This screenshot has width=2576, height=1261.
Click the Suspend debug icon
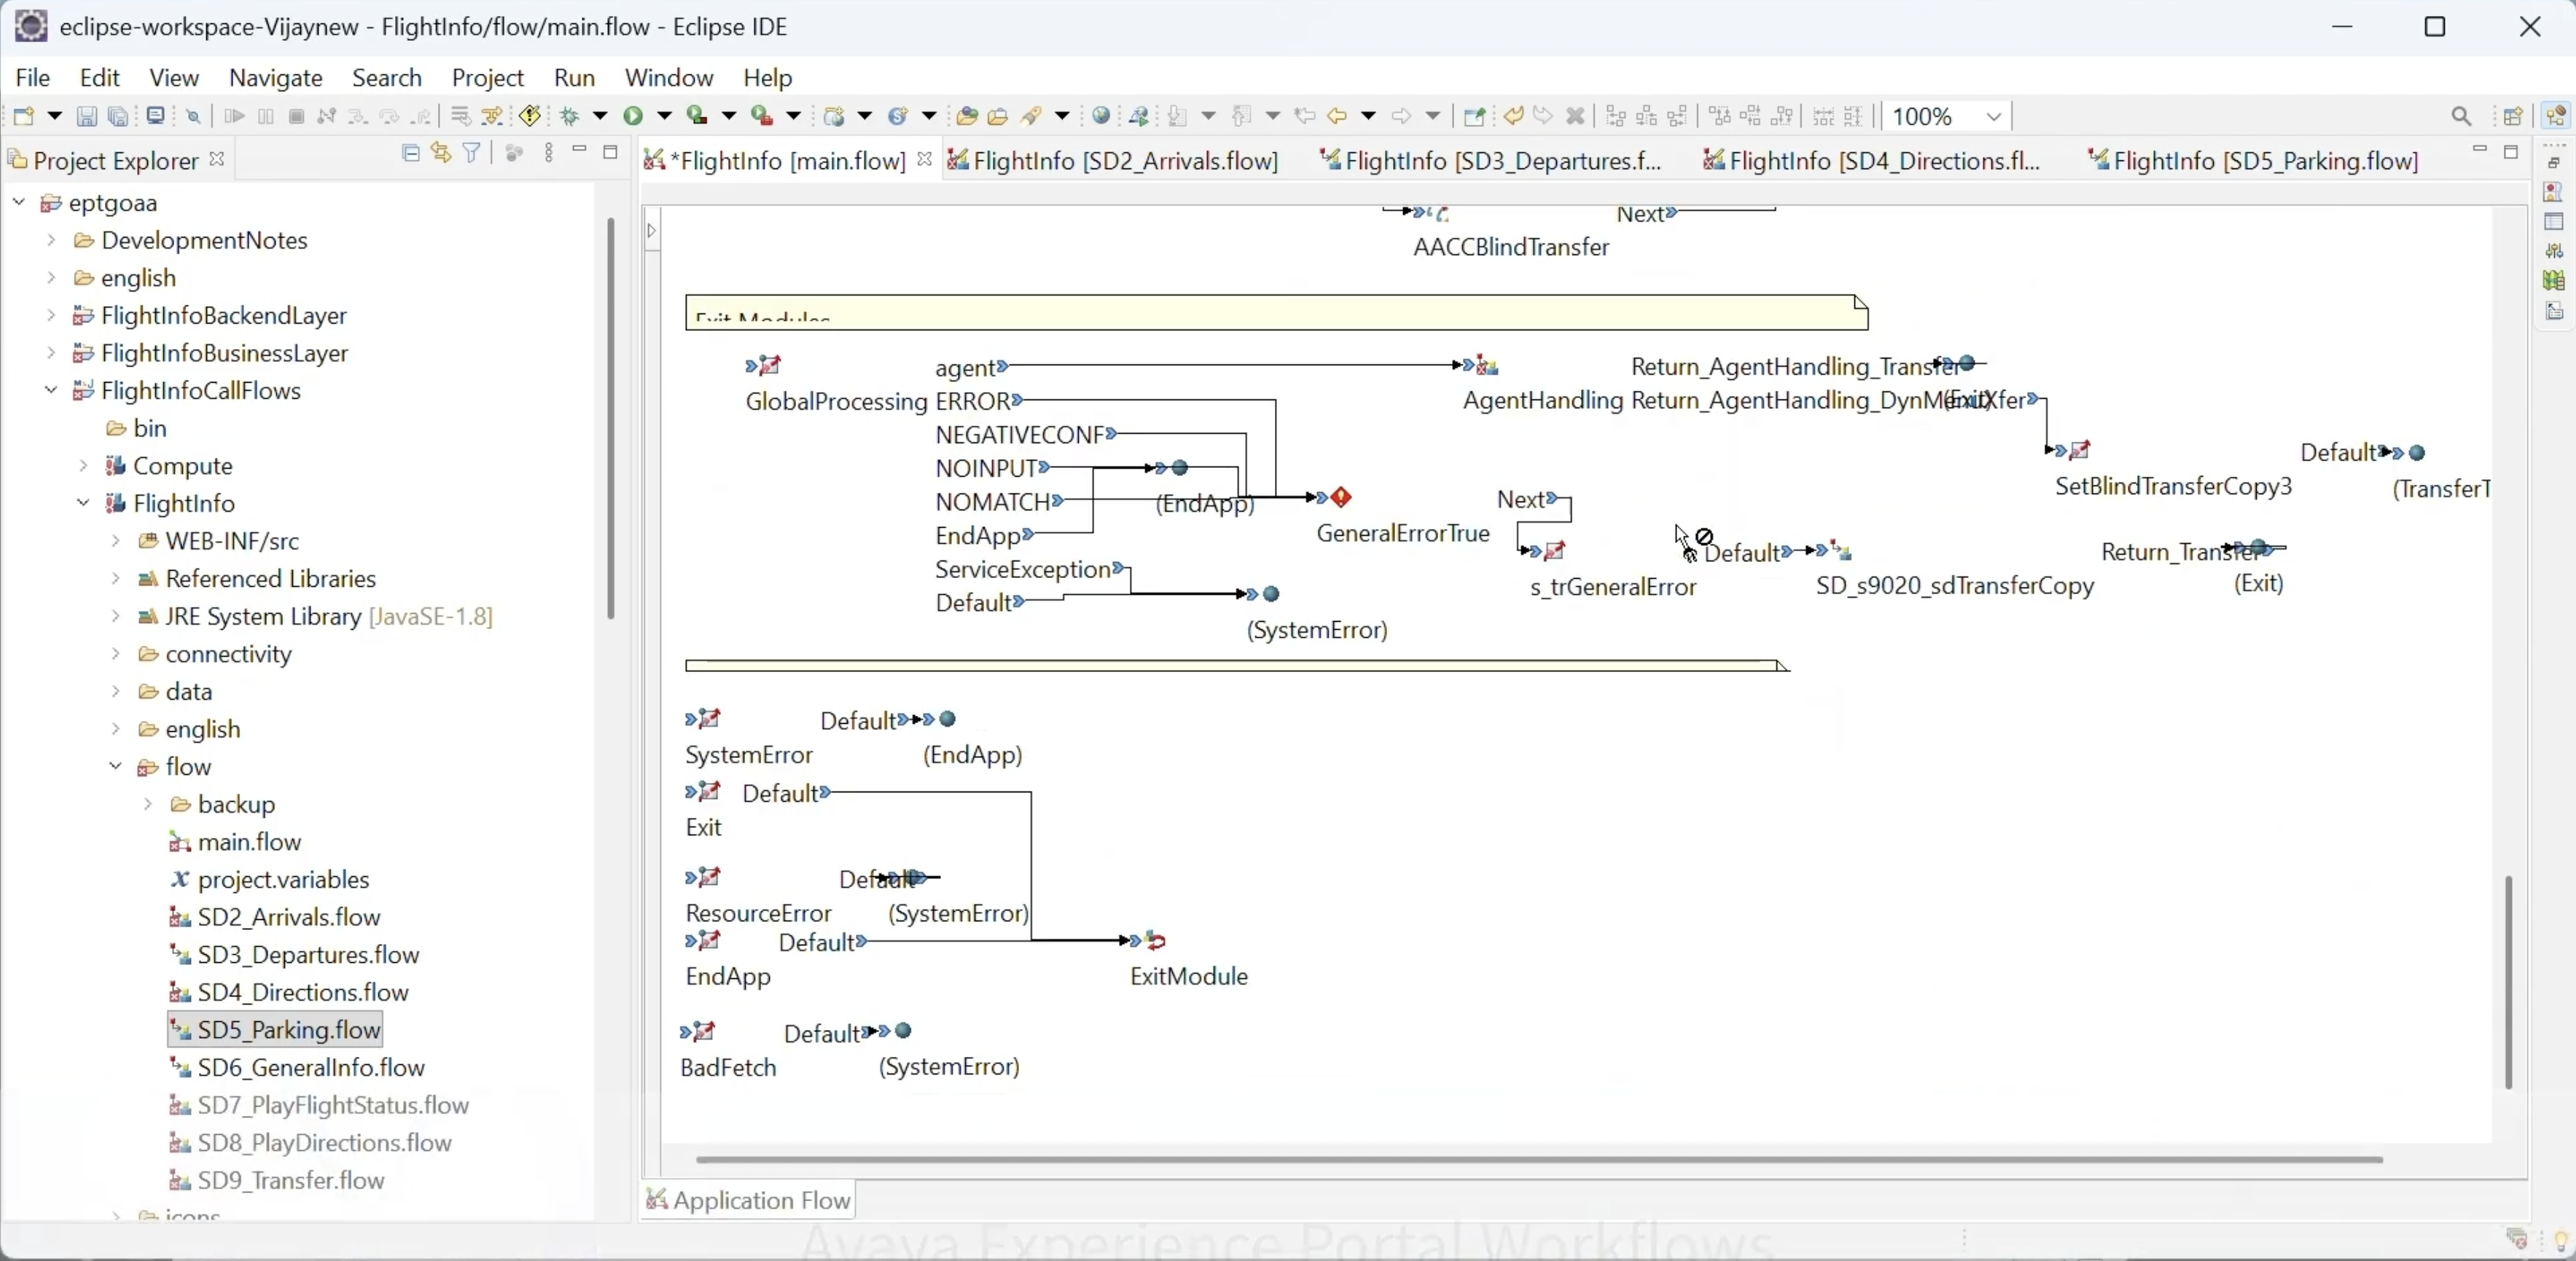(265, 117)
